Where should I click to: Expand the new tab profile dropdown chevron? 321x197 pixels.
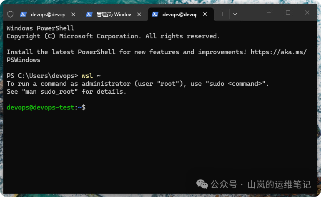point(235,14)
